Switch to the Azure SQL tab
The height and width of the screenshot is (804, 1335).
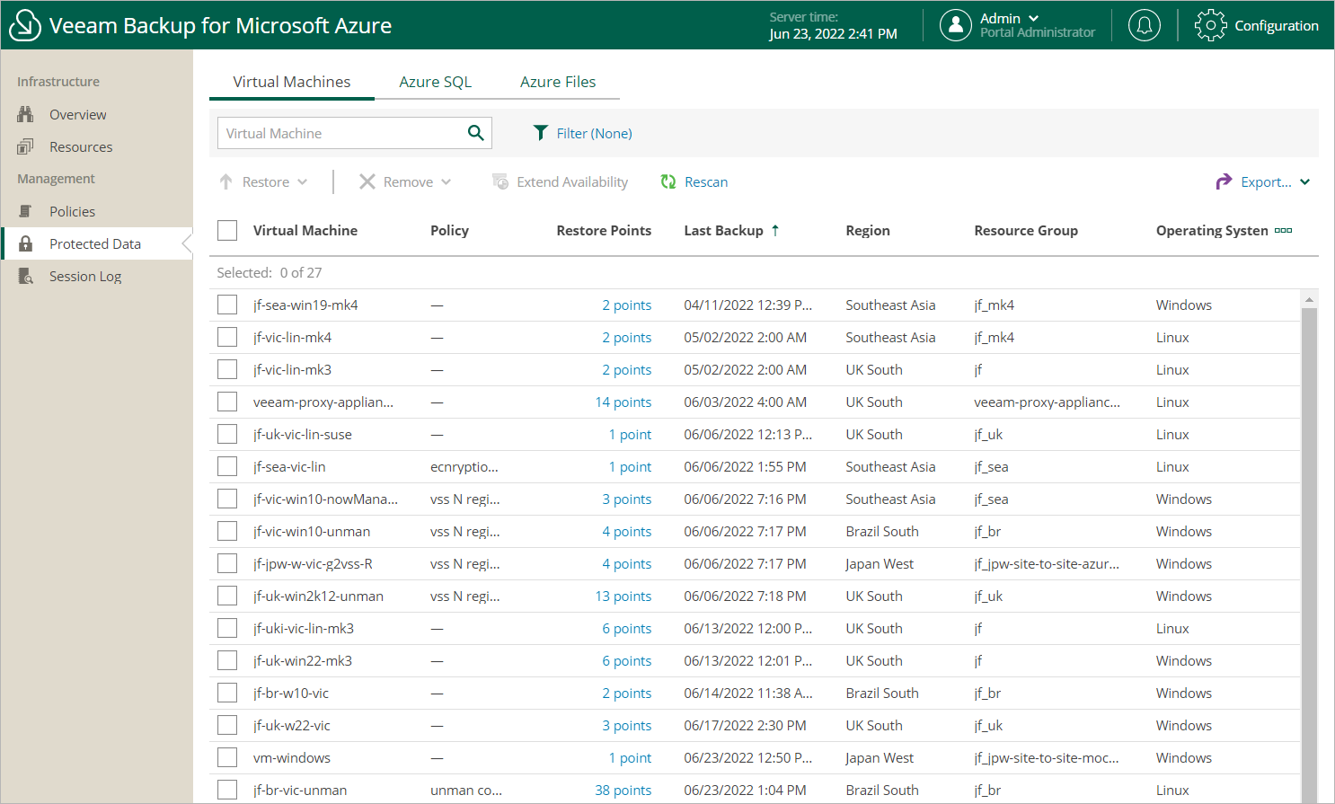(435, 82)
